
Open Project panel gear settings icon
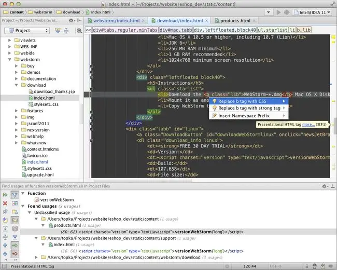click(x=71, y=20)
